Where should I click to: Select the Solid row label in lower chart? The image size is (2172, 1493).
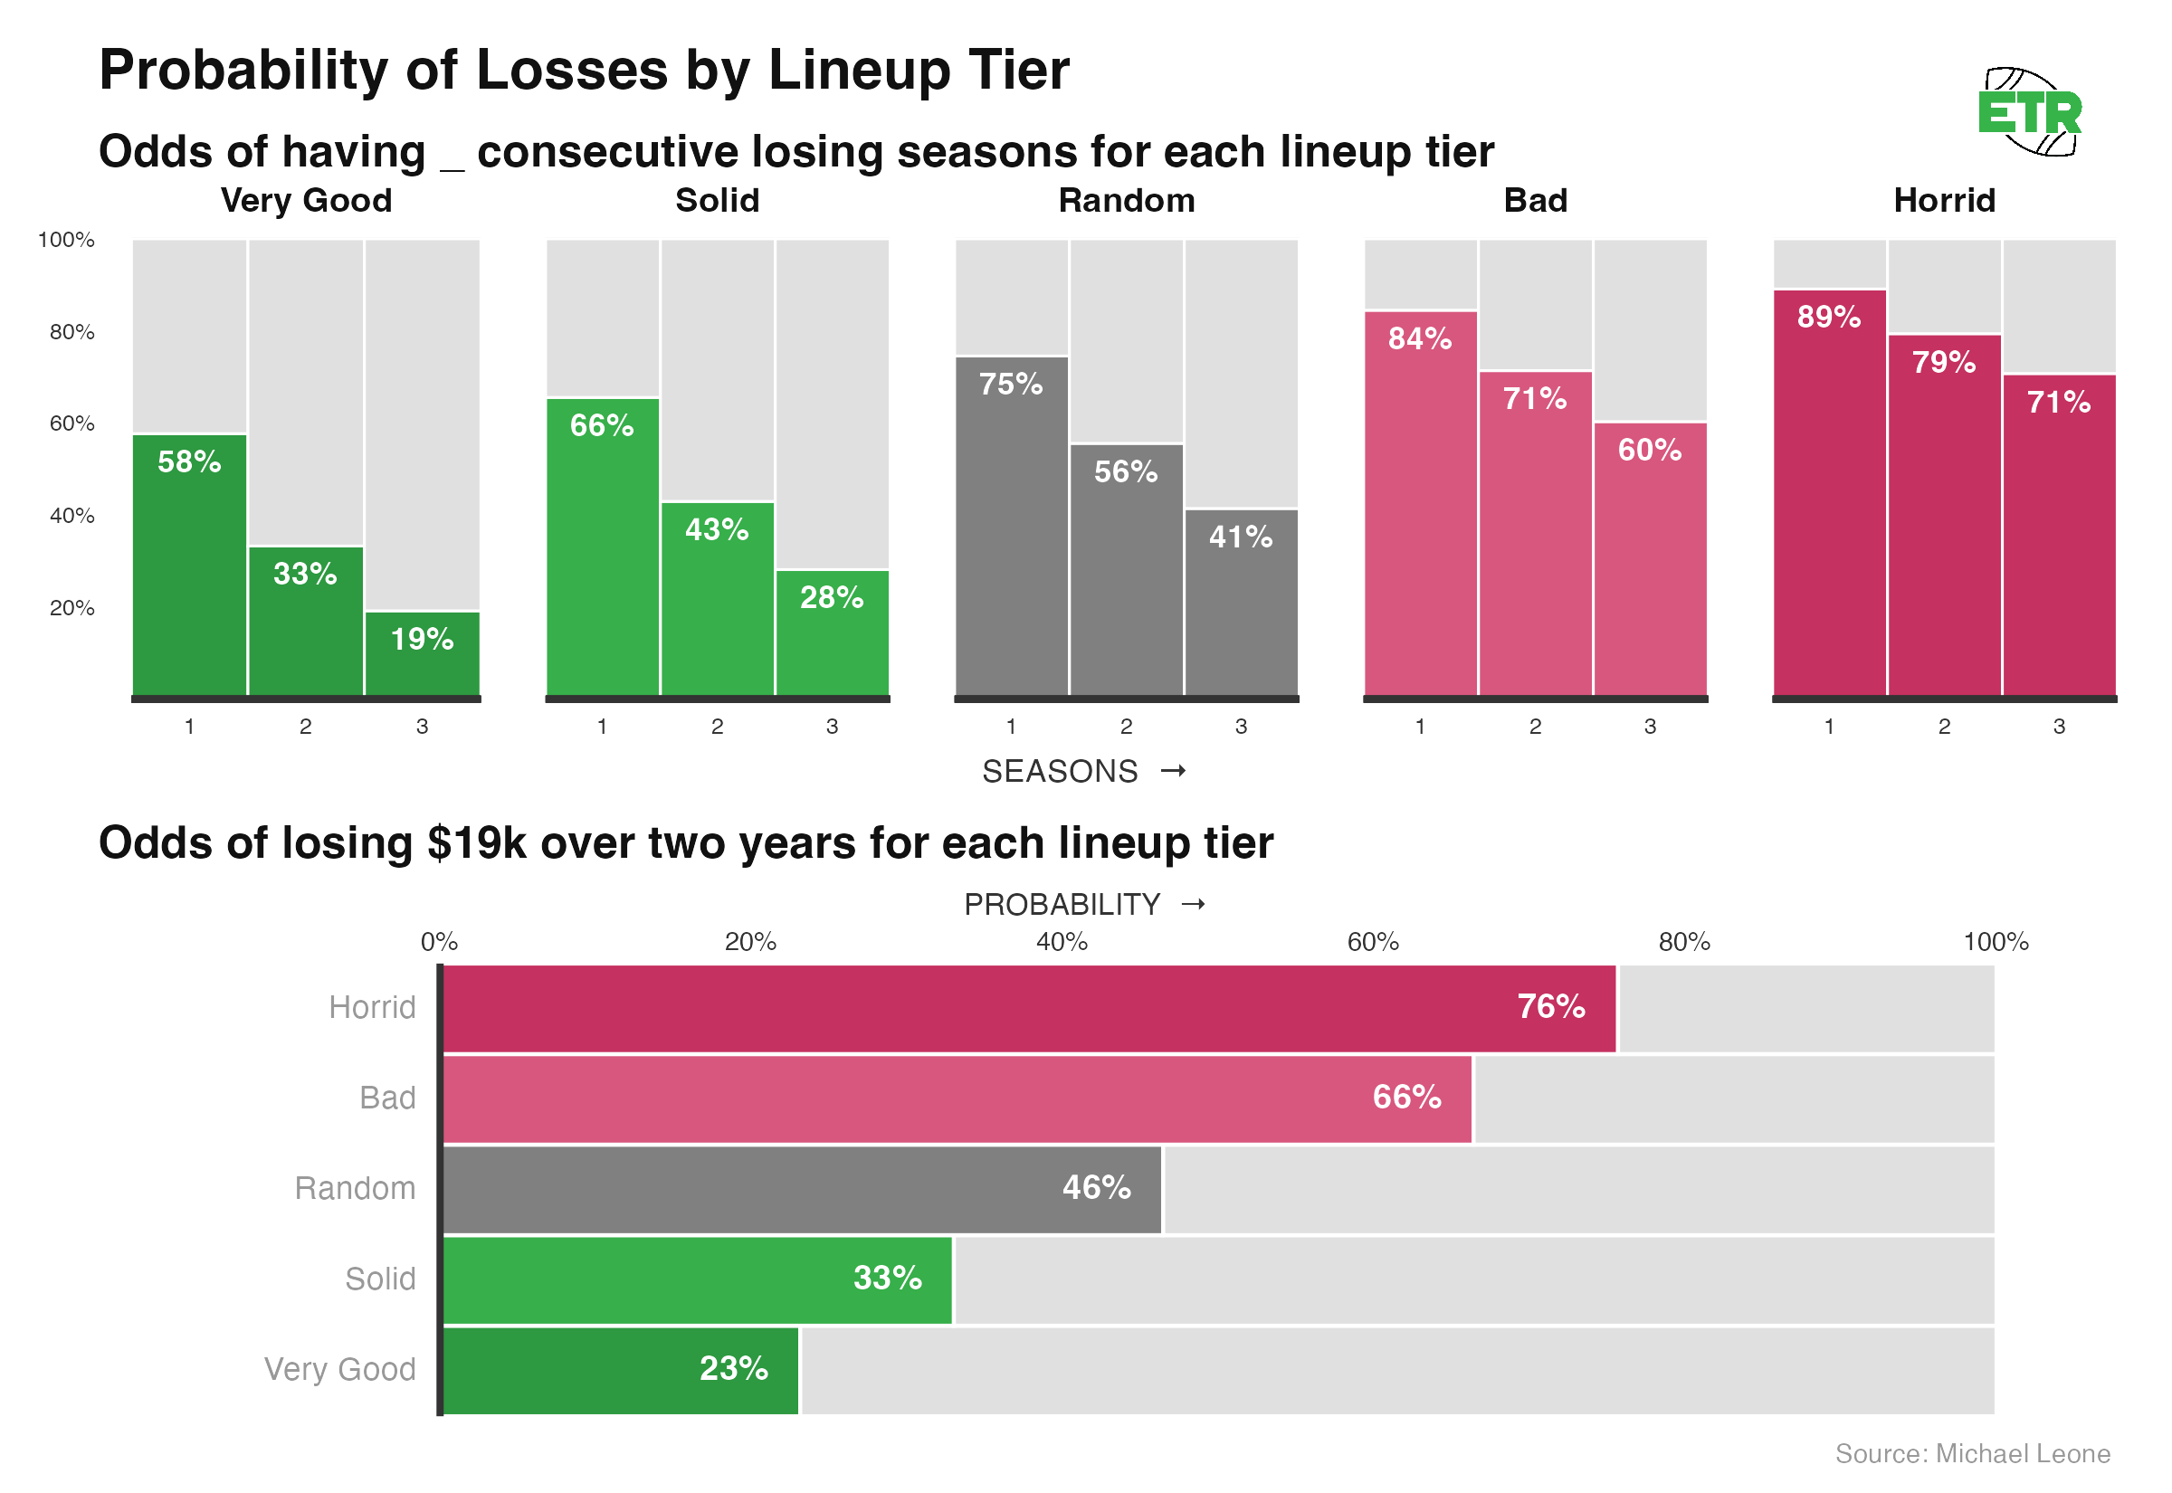click(x=380, y=1279)
